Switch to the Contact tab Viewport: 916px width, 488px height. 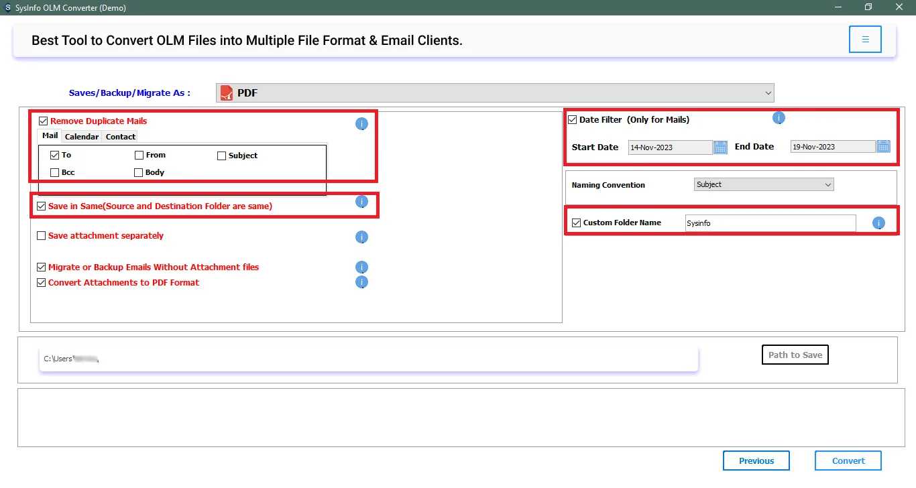[x=121, y=137]
